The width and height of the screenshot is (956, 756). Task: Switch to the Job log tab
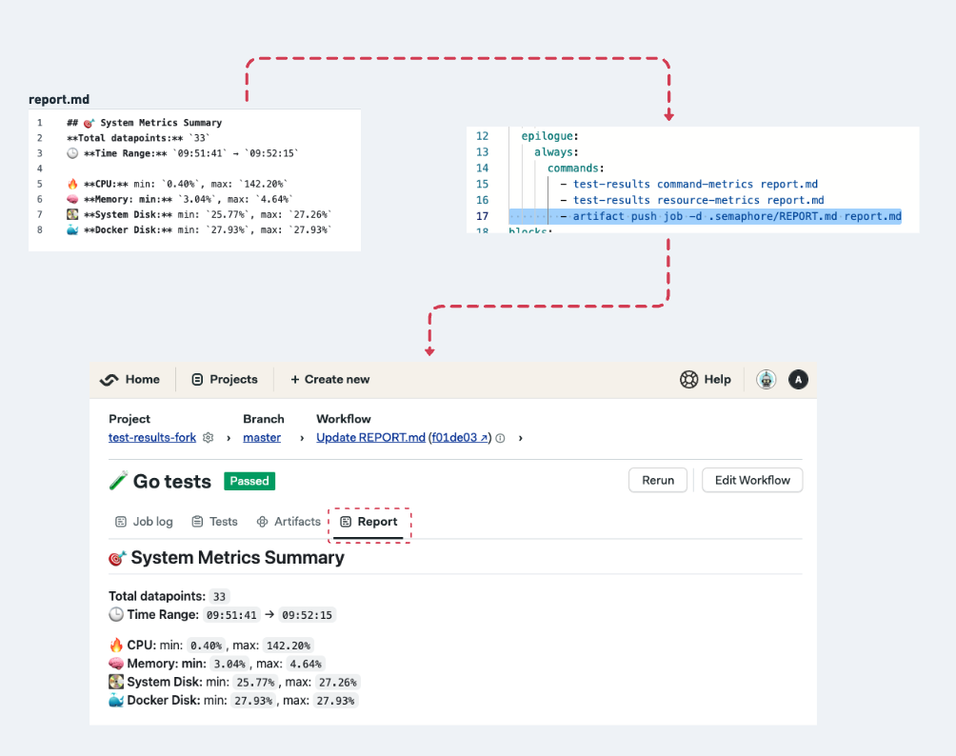click(x=144, y=521)
